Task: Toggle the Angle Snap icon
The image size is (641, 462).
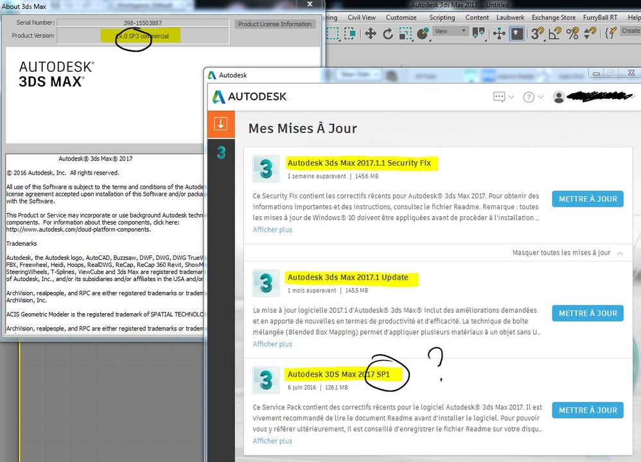Action: pos(555,33)
